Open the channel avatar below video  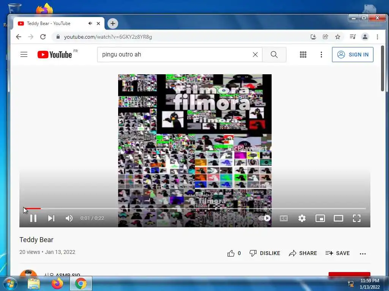pyautogui.click(x=28, y=274)
